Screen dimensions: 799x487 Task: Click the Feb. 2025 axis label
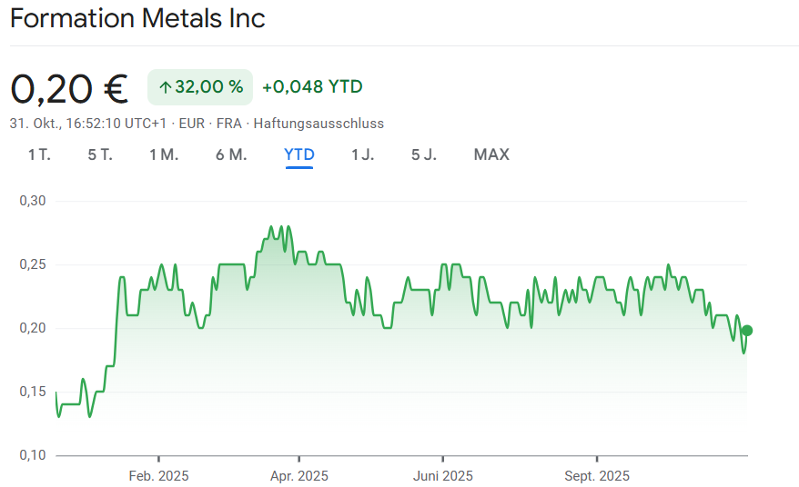coord(157,476)
